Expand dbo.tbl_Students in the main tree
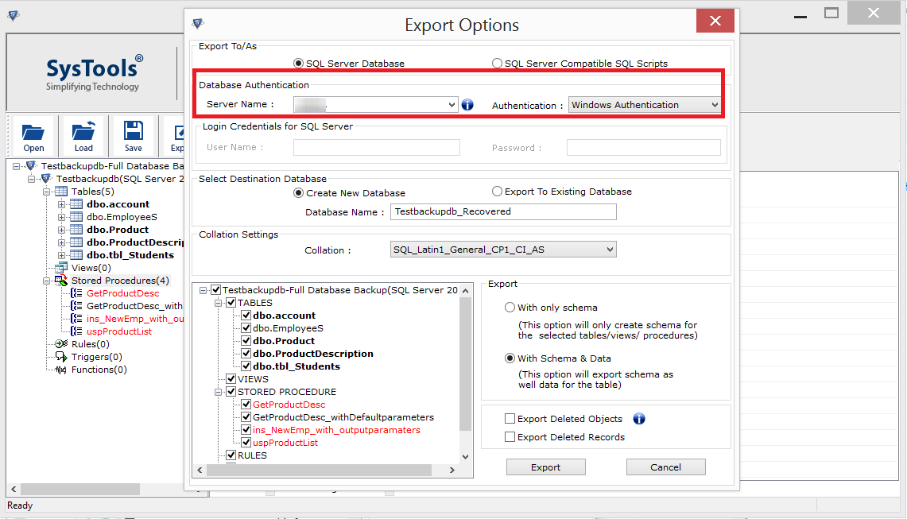The height and width of the screenshot is (519, 907). [x=61, y=255]
